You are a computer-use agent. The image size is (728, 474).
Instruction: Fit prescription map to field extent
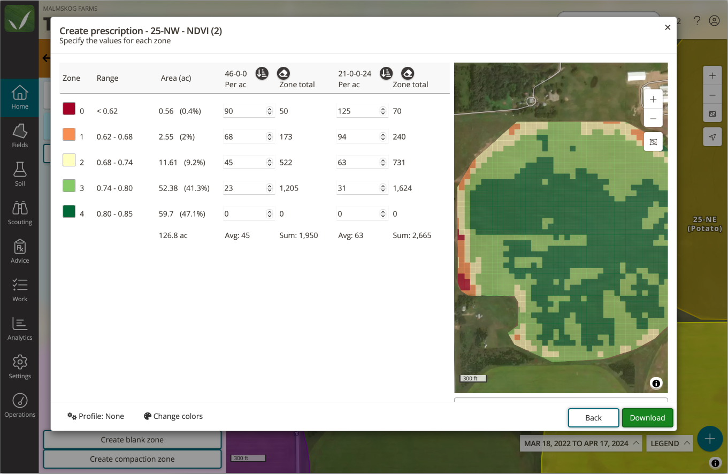653,142
